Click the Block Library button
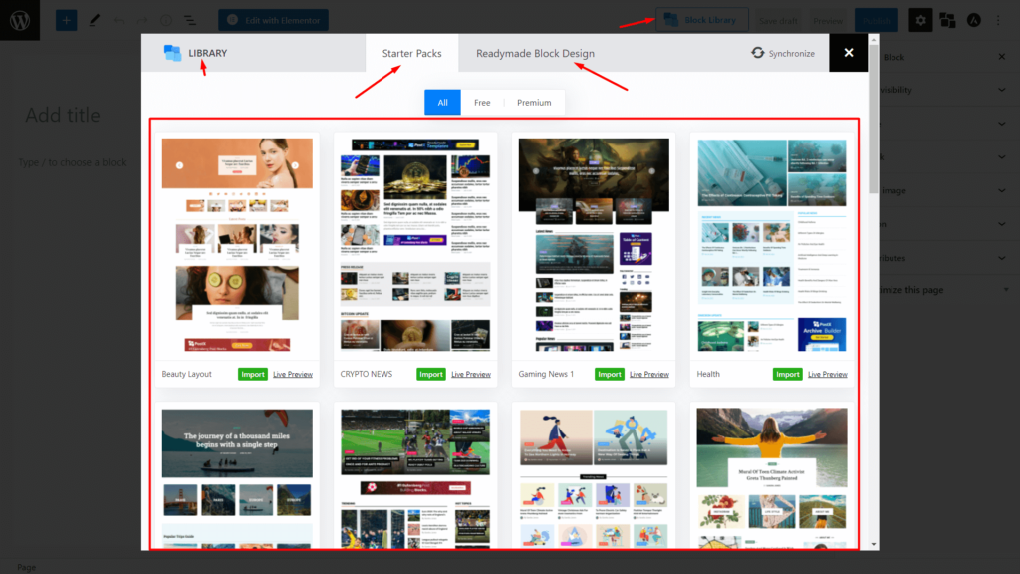1020x574 pixels. coord(702,20)
